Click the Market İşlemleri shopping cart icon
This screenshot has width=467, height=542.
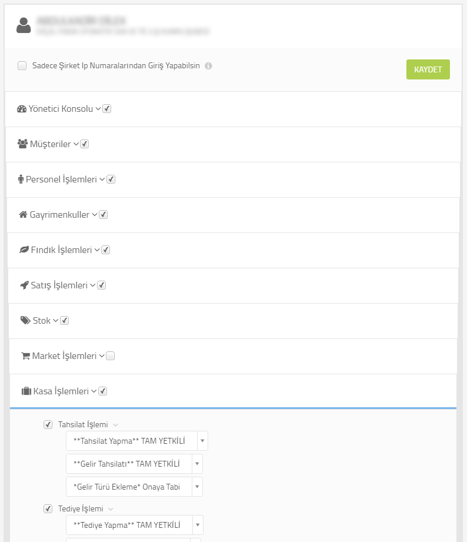(x=25, y=355)
